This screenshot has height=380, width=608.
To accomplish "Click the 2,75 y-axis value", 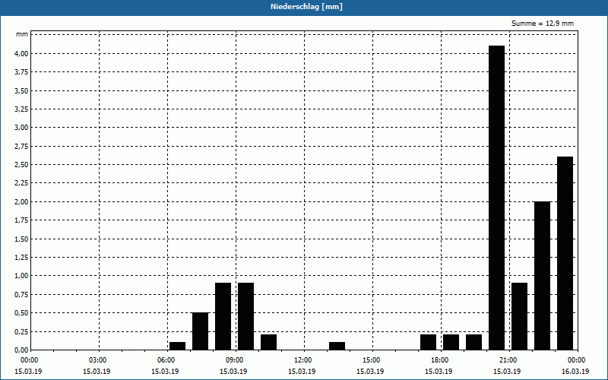I will click(21, 146).
